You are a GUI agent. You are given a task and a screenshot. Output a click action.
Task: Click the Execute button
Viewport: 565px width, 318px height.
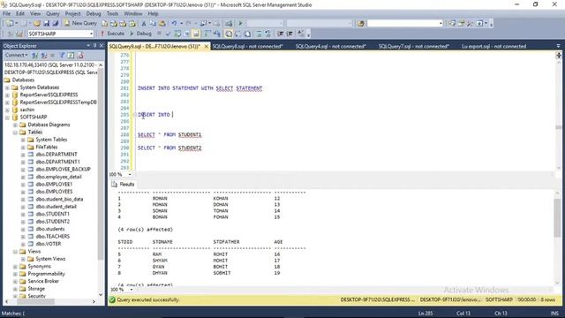[112, 34]
